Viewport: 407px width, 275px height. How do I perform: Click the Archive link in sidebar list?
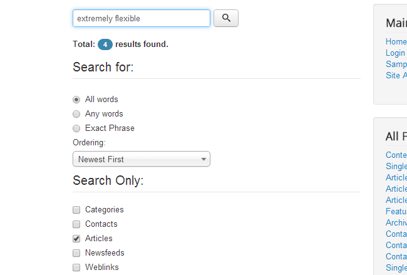pos(396,223)
